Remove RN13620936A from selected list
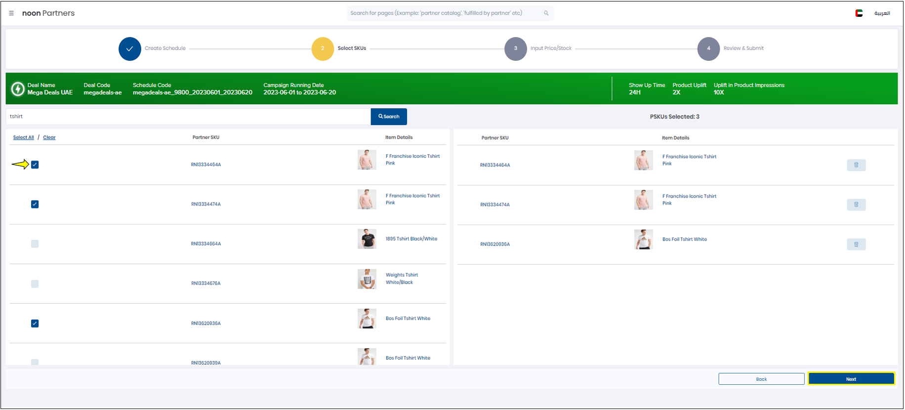This screenshot has height=410, width=905. (856, 244)
